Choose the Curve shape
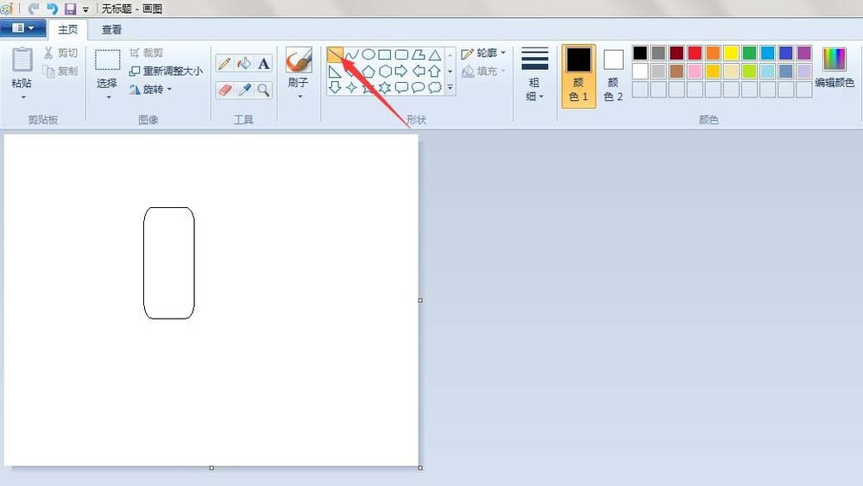863x486 pixels. pos(352,54)
